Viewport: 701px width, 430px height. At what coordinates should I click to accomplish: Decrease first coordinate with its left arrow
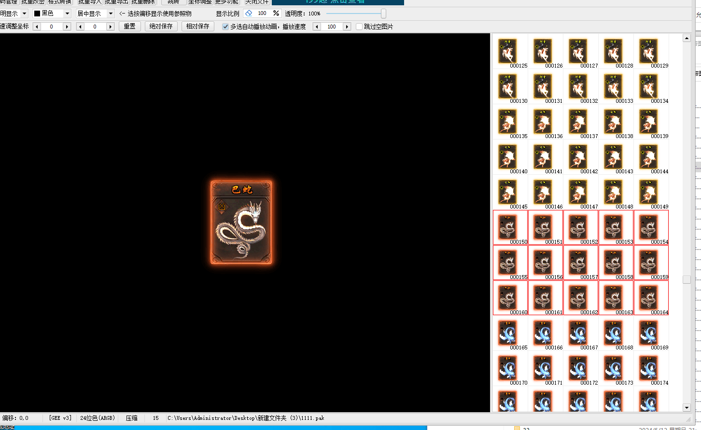(x=37, y=27)
